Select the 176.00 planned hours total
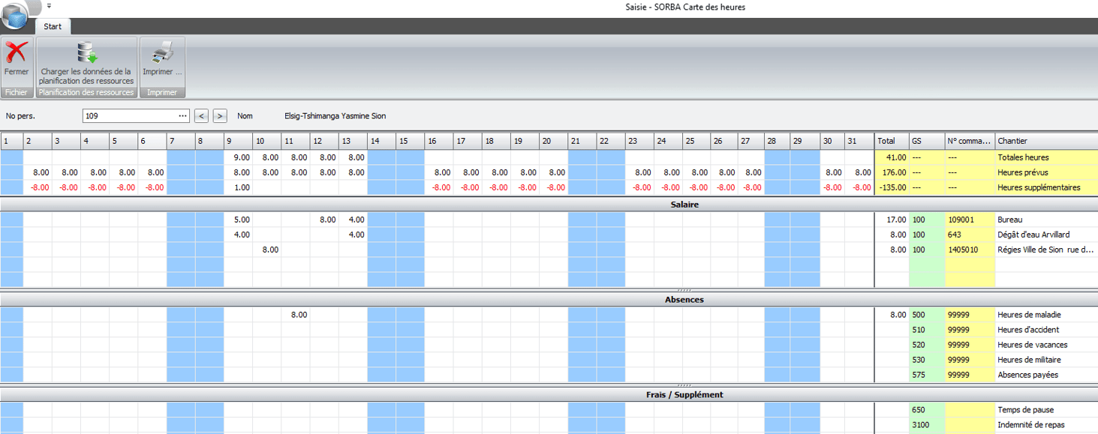 click(x=892, y=172)
